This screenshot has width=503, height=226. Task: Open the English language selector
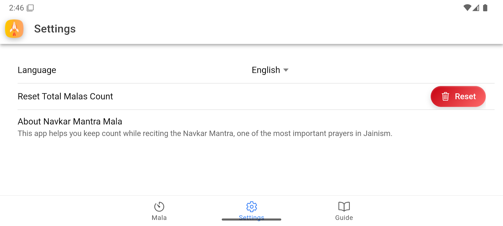270,70
